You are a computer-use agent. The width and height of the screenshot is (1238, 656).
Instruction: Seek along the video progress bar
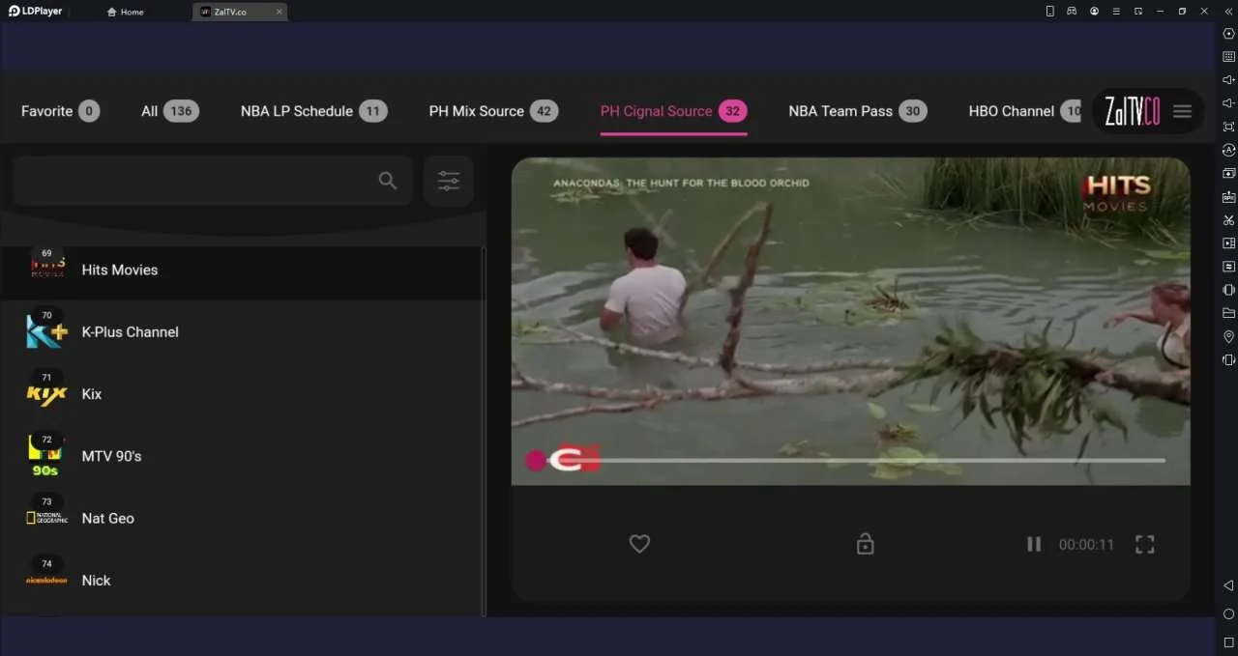[850, 460]
